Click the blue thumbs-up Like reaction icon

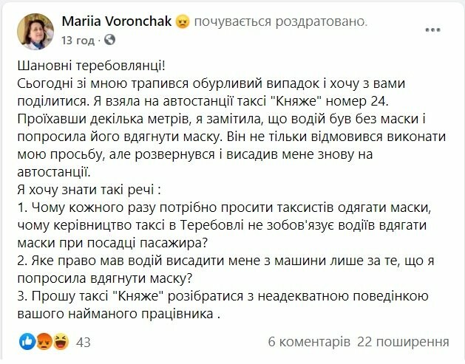(x=27, y=342)
